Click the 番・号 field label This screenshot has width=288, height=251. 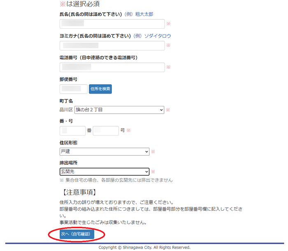tap(66, 121)
